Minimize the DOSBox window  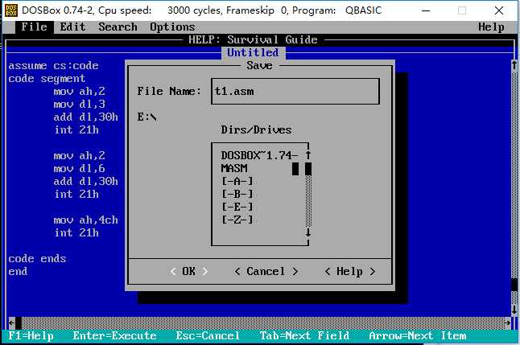tap(426, 10)
